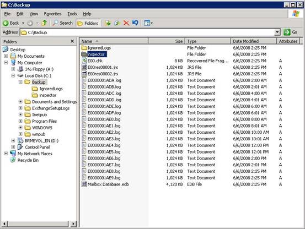Expand the BRMEVOL_EN (D:) tree node
The width and height of the screenshot is (305, 229).
[13, 140]
